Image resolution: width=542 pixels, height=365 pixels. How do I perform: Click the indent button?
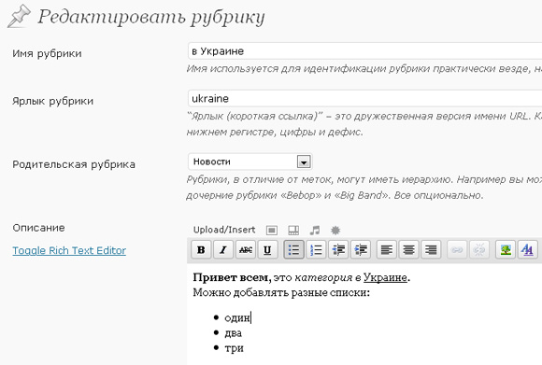361,249
